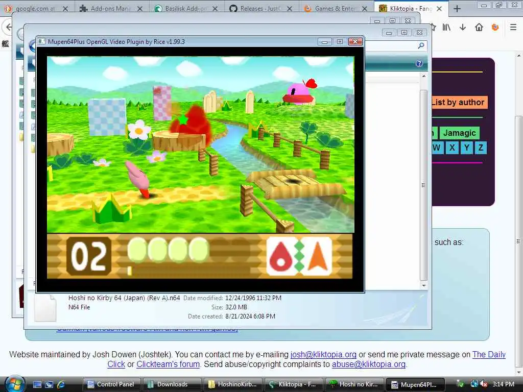This screenshot has width=523, height=392.
Task: Click the 3:14 PM taskbar clock
Action: click(x=503, y=384)
